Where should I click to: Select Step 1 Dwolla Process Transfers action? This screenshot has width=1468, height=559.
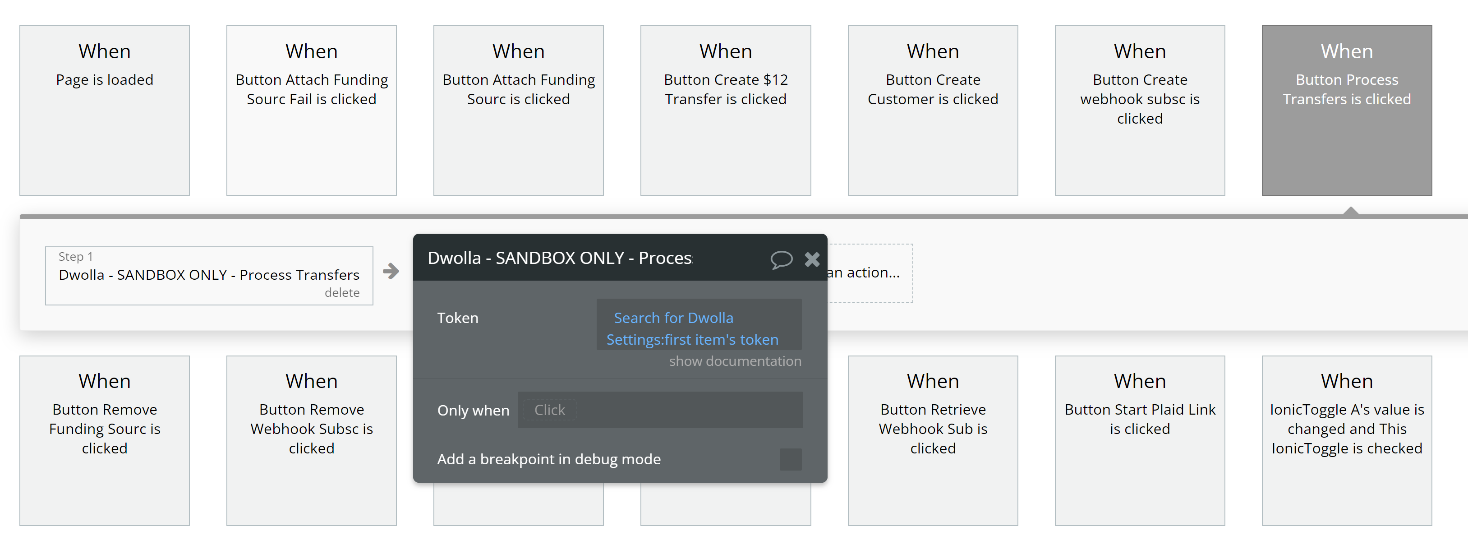coord(208,275)
